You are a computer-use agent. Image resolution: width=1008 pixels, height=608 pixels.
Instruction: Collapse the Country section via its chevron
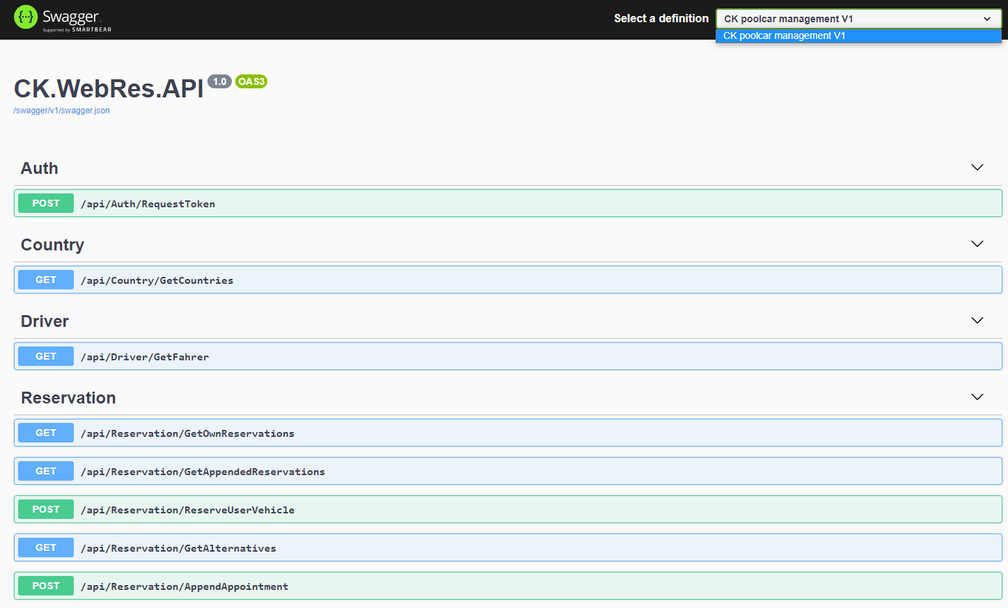coord(977,243)
